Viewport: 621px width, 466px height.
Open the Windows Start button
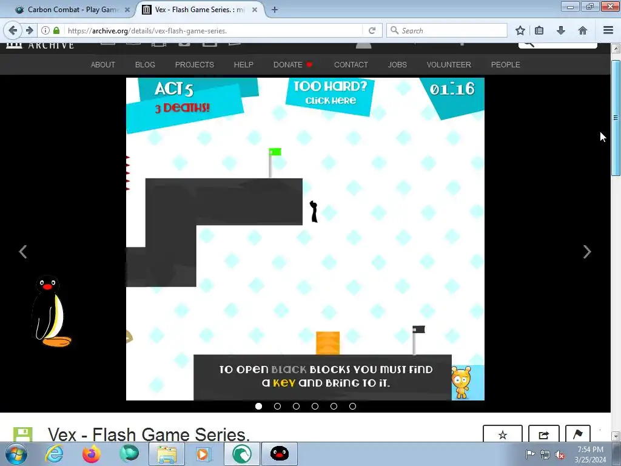pos(16,454)
